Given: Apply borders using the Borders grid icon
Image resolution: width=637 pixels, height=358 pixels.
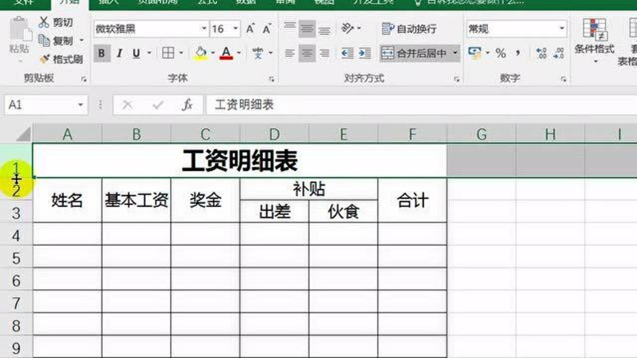Looking at the screenshot, I should click(x=168, y=53).
